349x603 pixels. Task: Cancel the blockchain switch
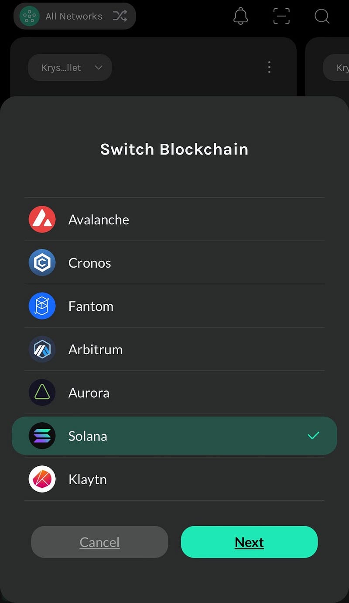99,542
